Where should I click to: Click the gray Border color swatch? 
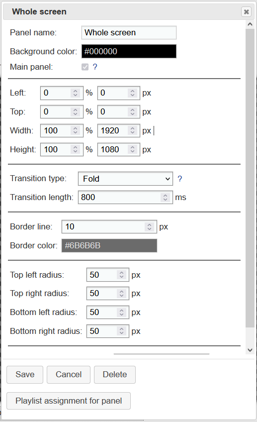[109, 245]
